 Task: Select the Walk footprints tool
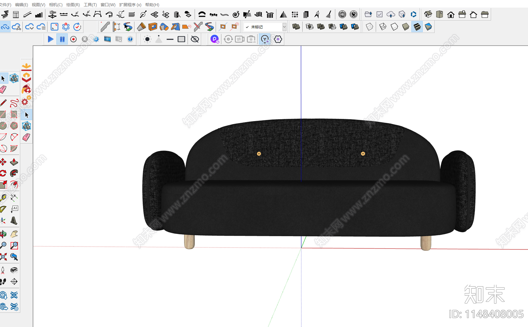point(3,281)
